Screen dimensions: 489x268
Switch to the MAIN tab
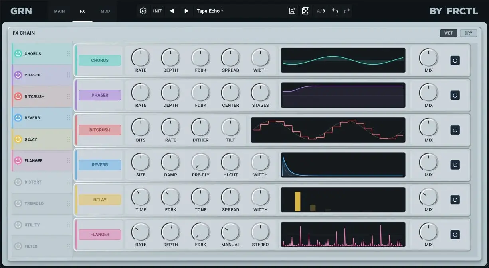pyautogui.click(x=59, y=11)
